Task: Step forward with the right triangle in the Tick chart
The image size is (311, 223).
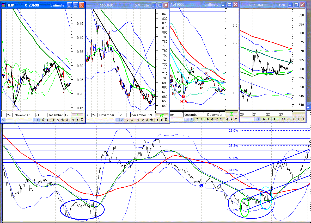Action: [x=298, y=119]
